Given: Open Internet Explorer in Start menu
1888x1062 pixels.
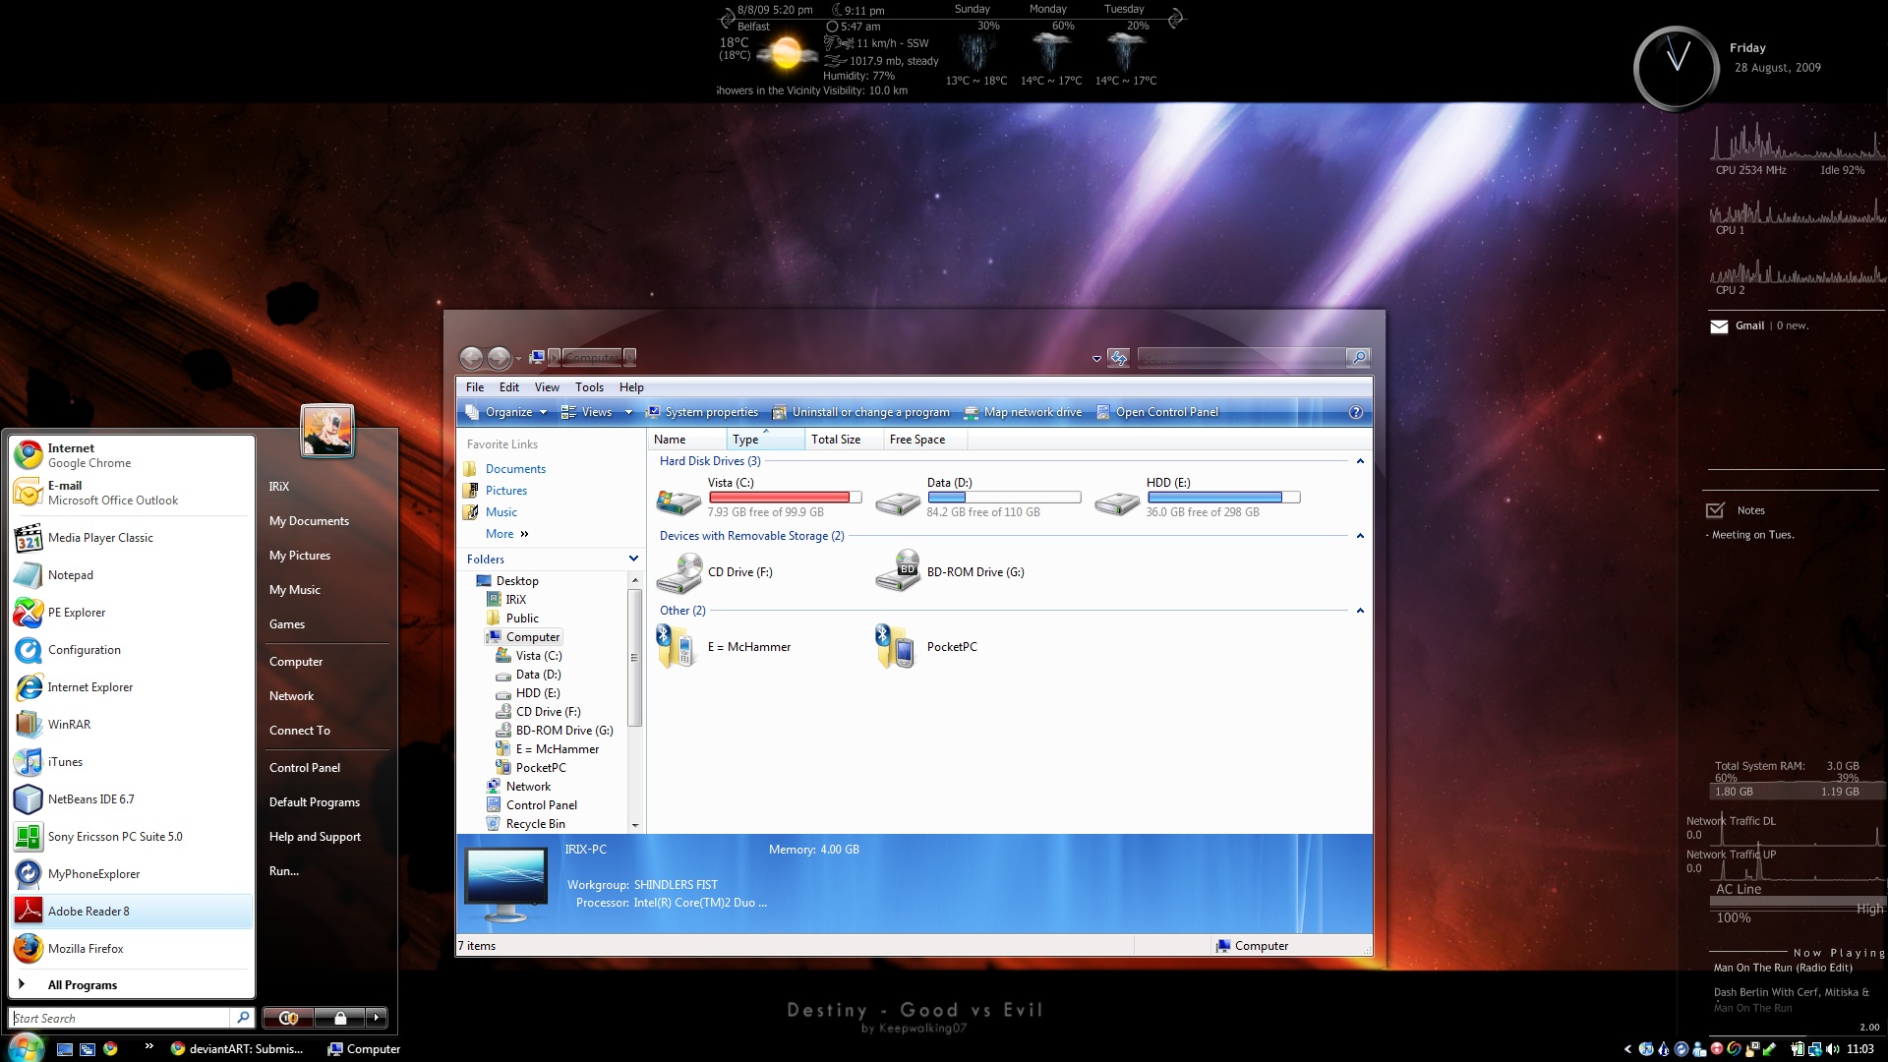Looking at the screenshot, I should [132, 687].
